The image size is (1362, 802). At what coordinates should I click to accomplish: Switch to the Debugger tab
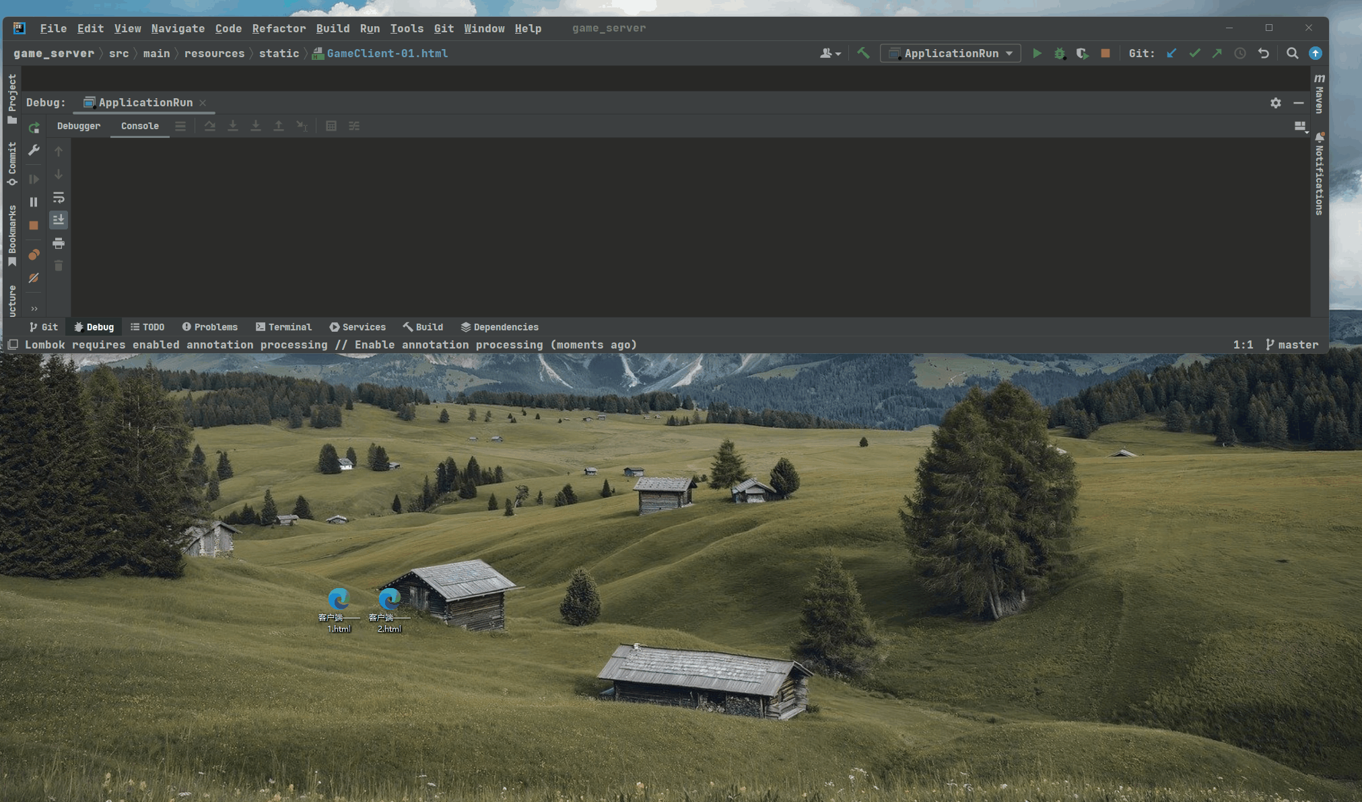79,126
